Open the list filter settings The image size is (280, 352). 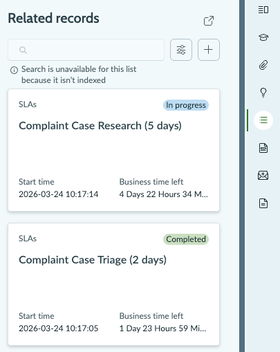(181, 50)
